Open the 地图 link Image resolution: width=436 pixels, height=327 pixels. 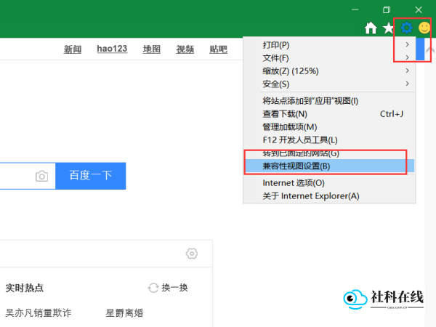coord(152,49)
